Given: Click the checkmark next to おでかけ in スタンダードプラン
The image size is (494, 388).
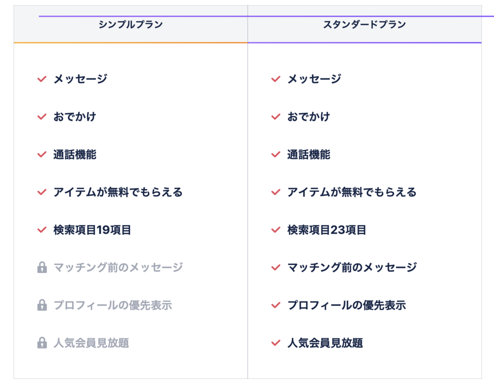Looking at the screenshot, I should [x=276, y=116].
